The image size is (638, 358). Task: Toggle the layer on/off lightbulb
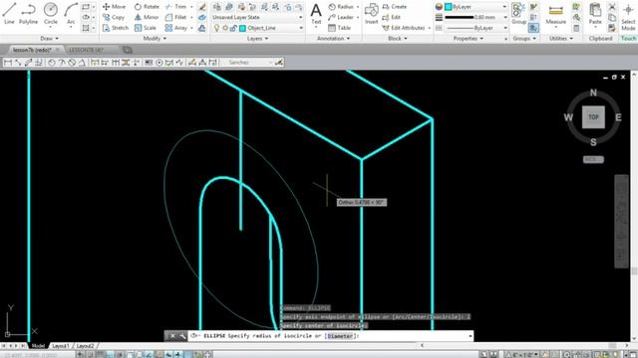tap(216, 28)
